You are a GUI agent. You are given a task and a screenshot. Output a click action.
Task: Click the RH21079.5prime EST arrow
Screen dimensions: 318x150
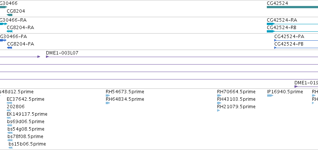point(219,110)
